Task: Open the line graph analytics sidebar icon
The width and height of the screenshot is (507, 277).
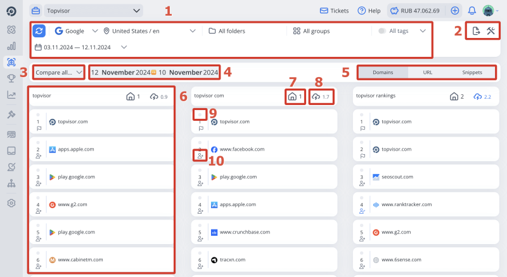Action: pos(11,95)
